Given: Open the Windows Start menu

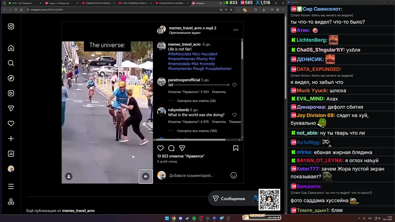Looking at the screenshot, I should click(x=167, y=218).
